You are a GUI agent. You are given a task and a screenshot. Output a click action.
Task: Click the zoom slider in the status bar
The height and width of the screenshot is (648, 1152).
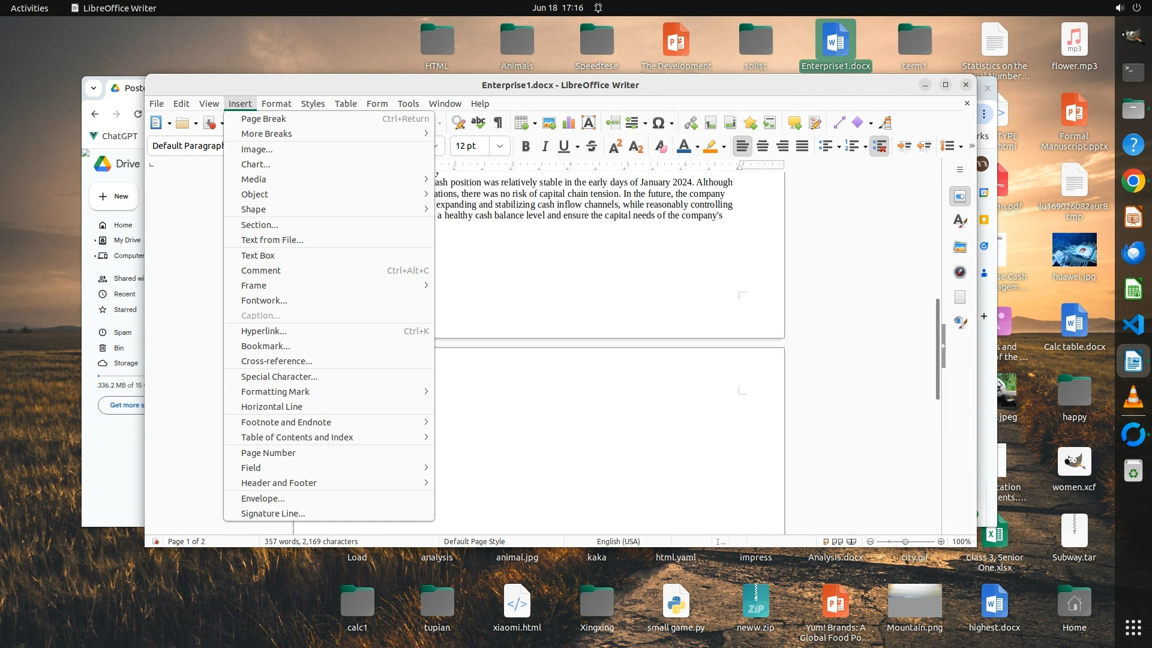point(905,541)
